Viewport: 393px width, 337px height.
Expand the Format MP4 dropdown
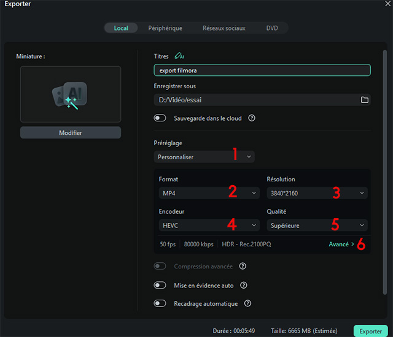(x=209, y=194)
